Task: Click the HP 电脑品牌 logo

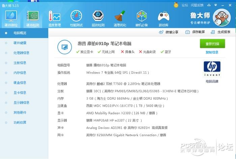Action: pyautogui.click(x=212, y=68)
